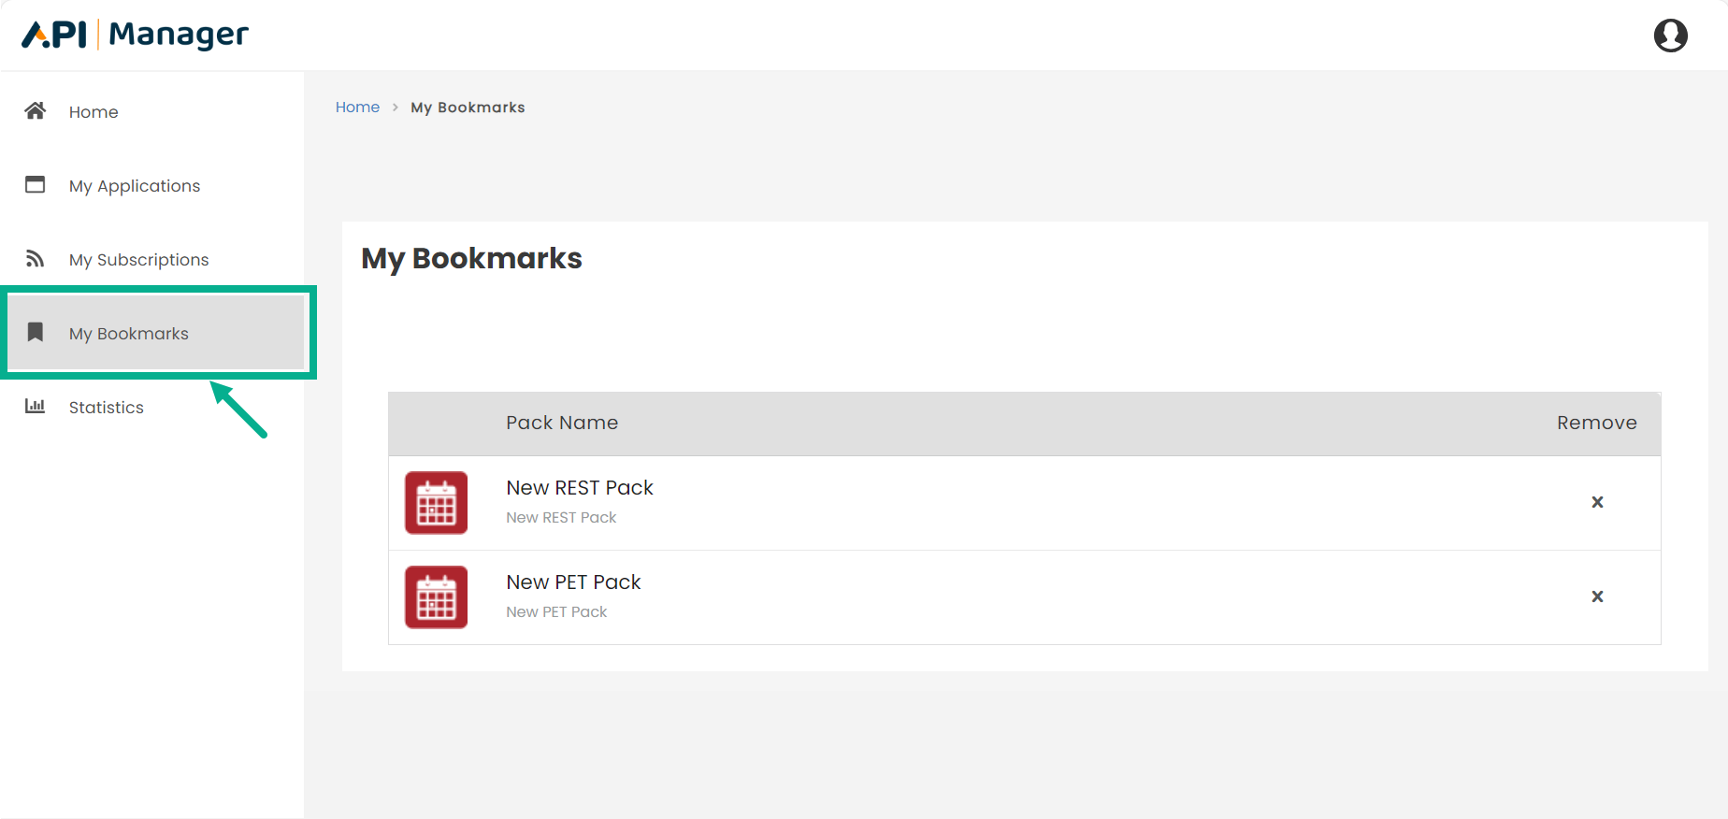The image size is (1728, 819).
Task: Click the New PET Pack calendar icon
Action: tap(436, 596)
